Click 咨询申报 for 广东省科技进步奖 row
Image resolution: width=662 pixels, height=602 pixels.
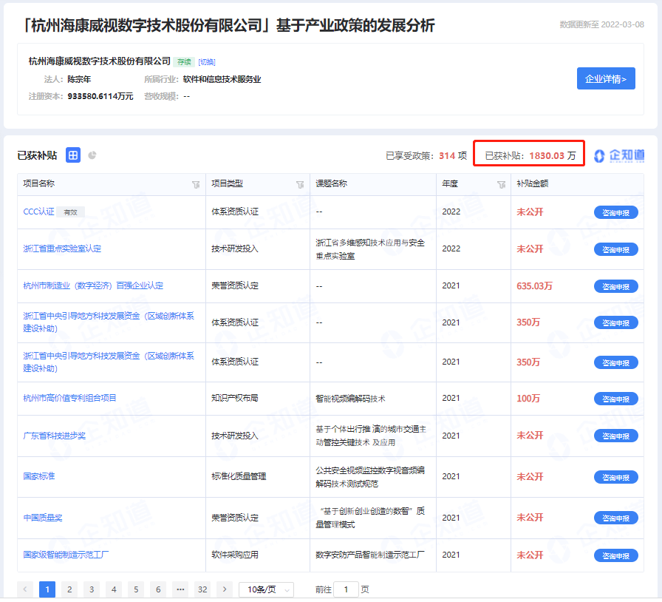pos(615,436)
